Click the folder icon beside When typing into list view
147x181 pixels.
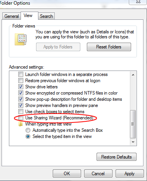tap(21, 124)
